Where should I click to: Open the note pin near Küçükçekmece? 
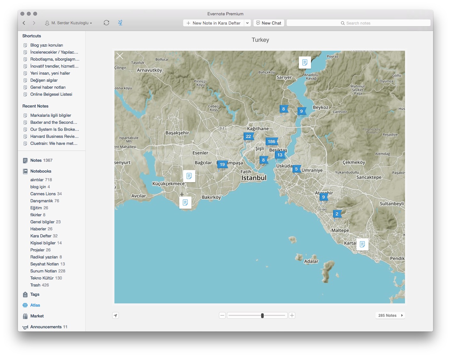pyautogui.click(x=189, y=176)
